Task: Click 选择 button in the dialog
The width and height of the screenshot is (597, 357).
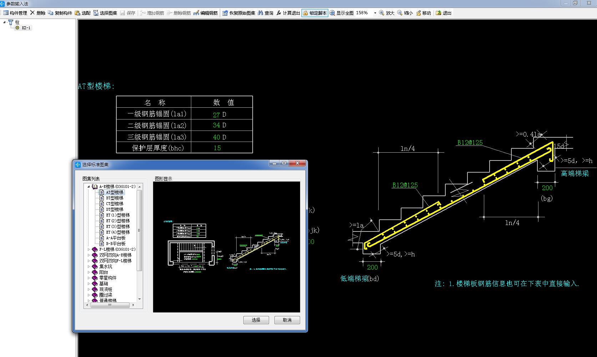Action: pos(256,320)
